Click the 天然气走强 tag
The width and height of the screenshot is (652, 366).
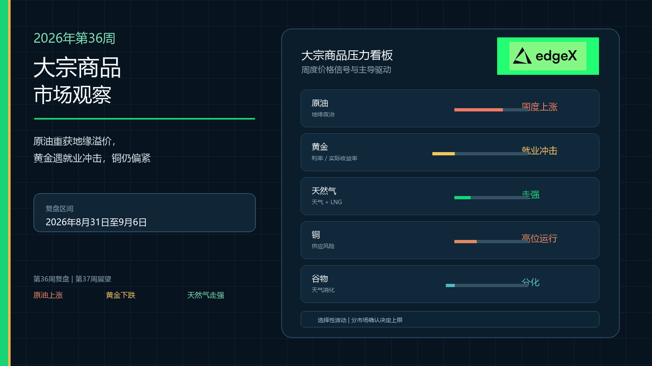(x=206, y=295)
